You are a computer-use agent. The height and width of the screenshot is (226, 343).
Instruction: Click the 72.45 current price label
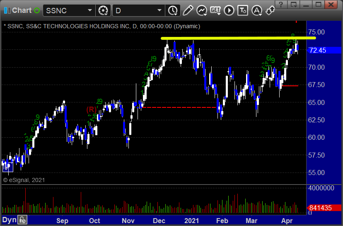[324, 50]
